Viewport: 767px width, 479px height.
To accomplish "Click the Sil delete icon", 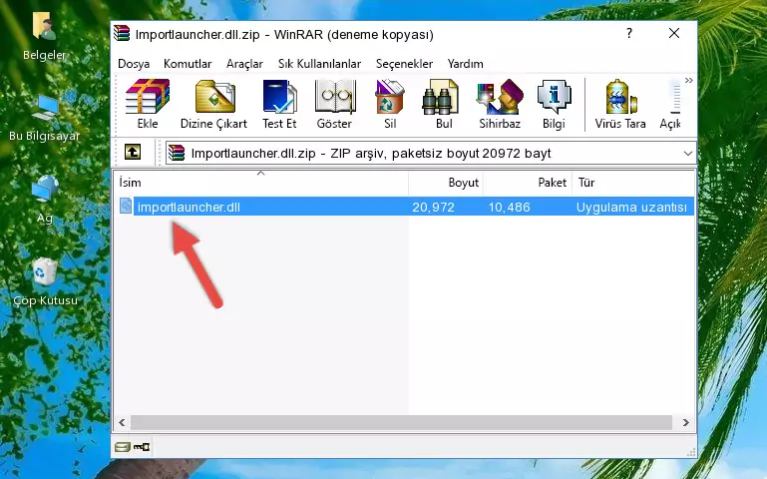I will click(x=390, y=97).
